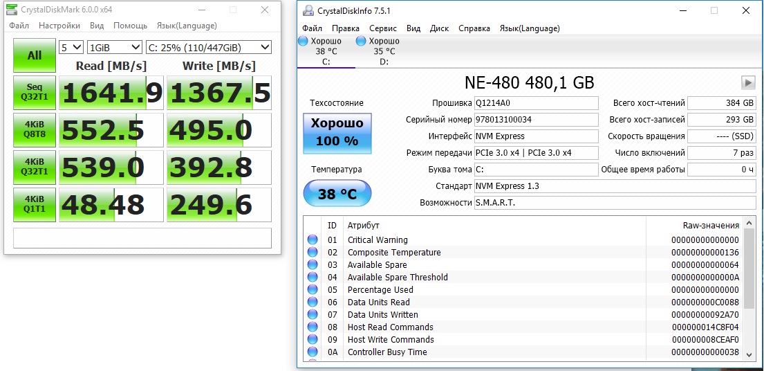Click the Стандарт field NVM Express 1.3
The height and width of the screenshot is (371, 764).
[x=615, y=186]
